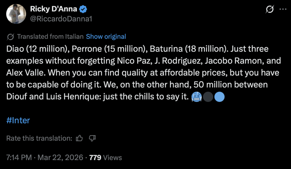Select the tweet's 7:14 PM time link
This screenshot has height=169, width=291.
click(x=19, y=157)
